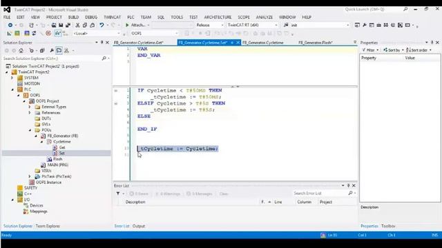The height and width of the screenshot is (248, 442).
Task: Select the Flash method tree item
Action: [57, 159]
